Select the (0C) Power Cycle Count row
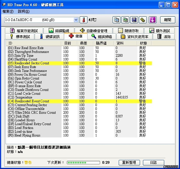 [x=80, y=82]
